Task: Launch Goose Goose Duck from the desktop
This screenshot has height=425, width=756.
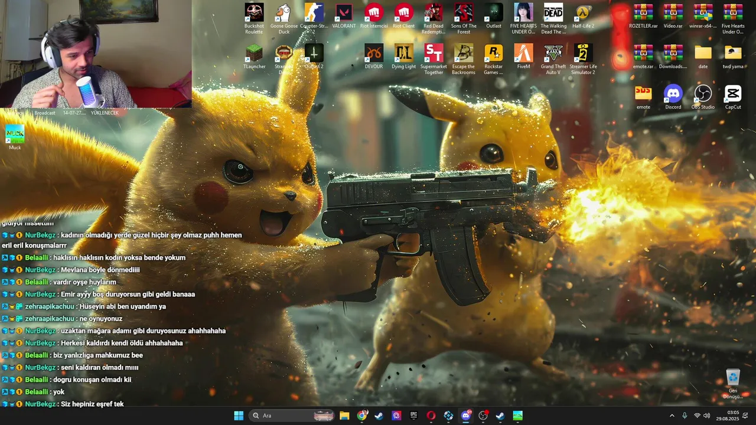Action: [284, 18]
